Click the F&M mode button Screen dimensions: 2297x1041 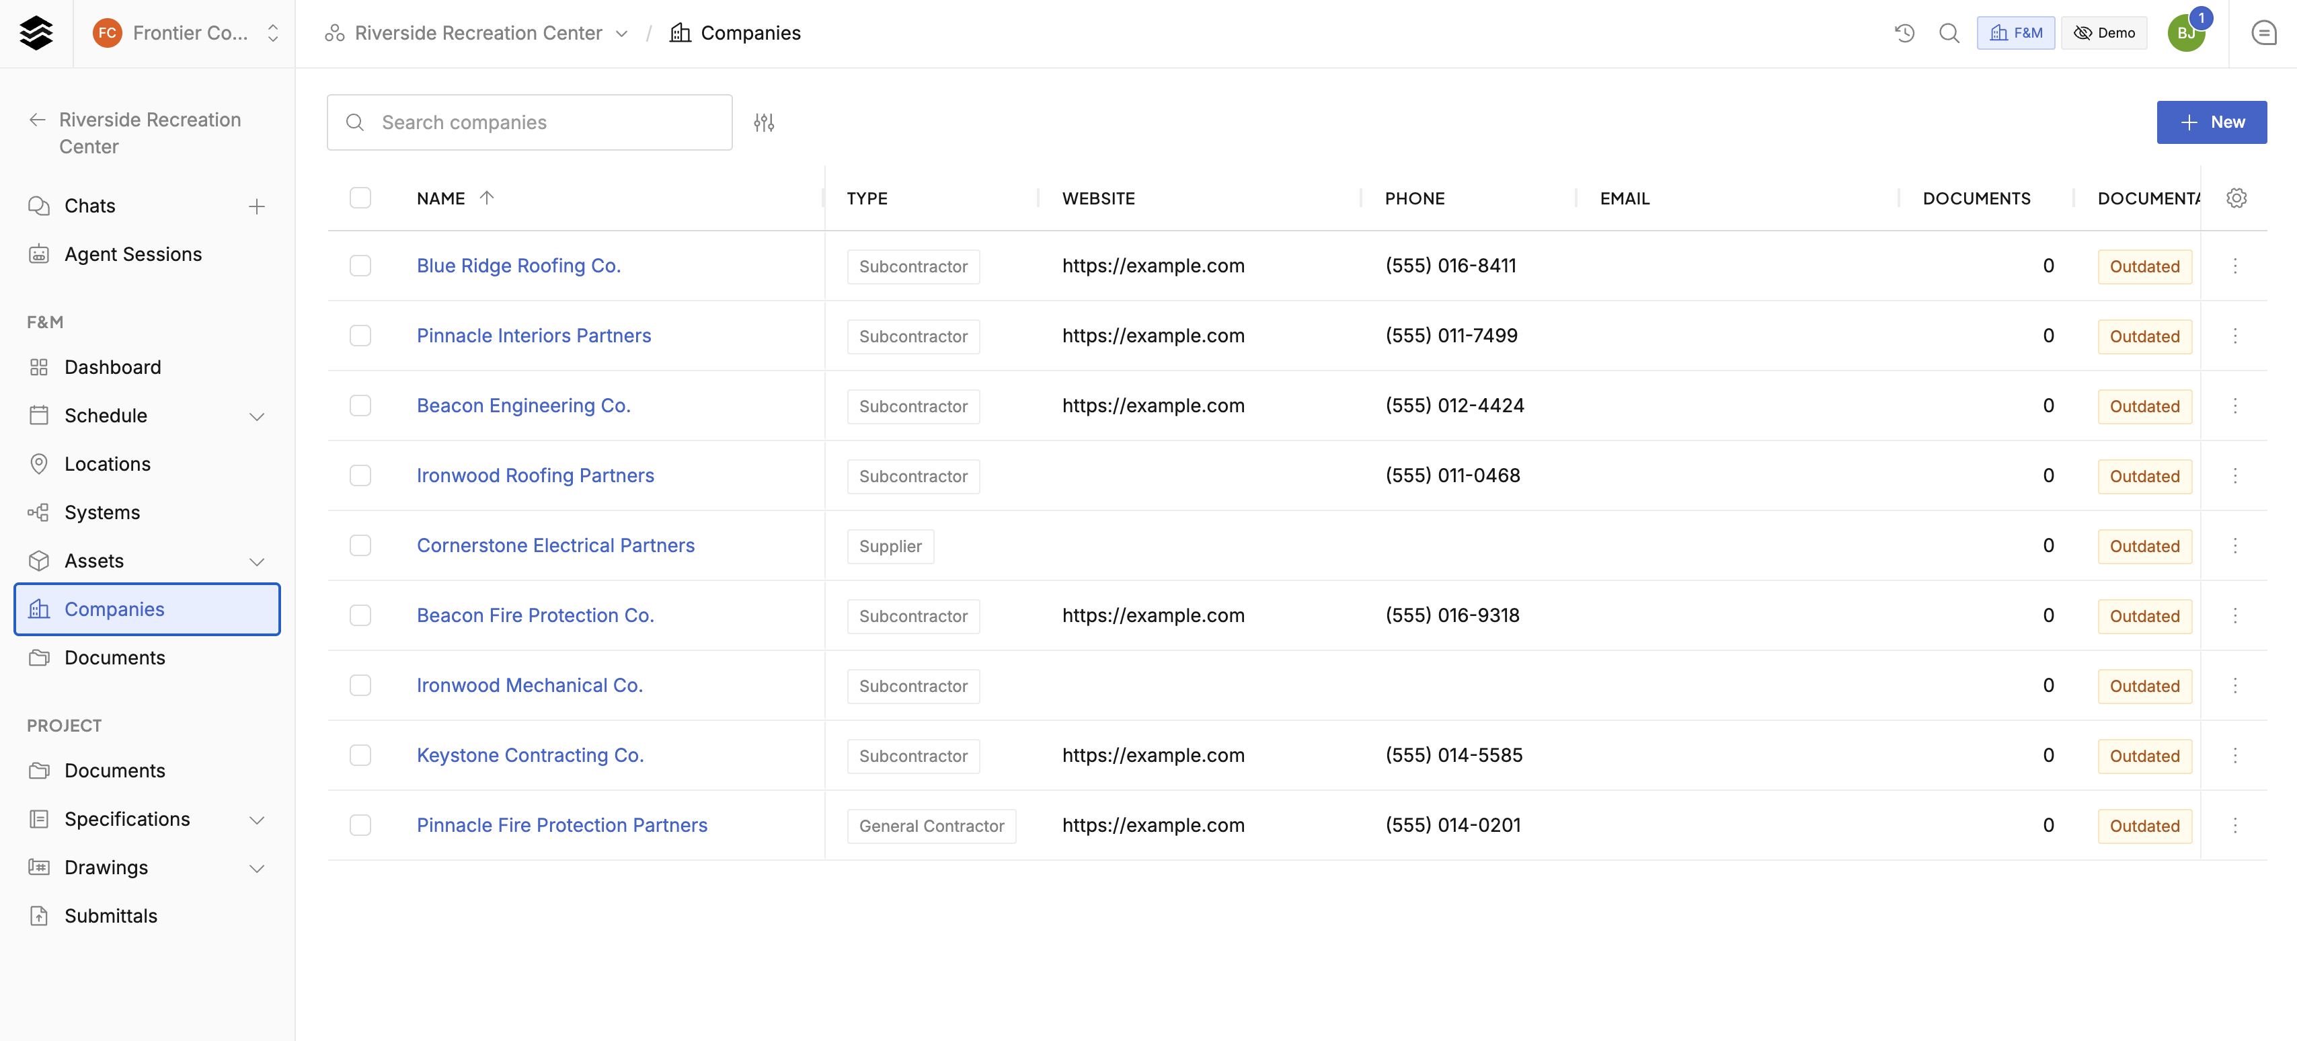tap(2015, 33)
